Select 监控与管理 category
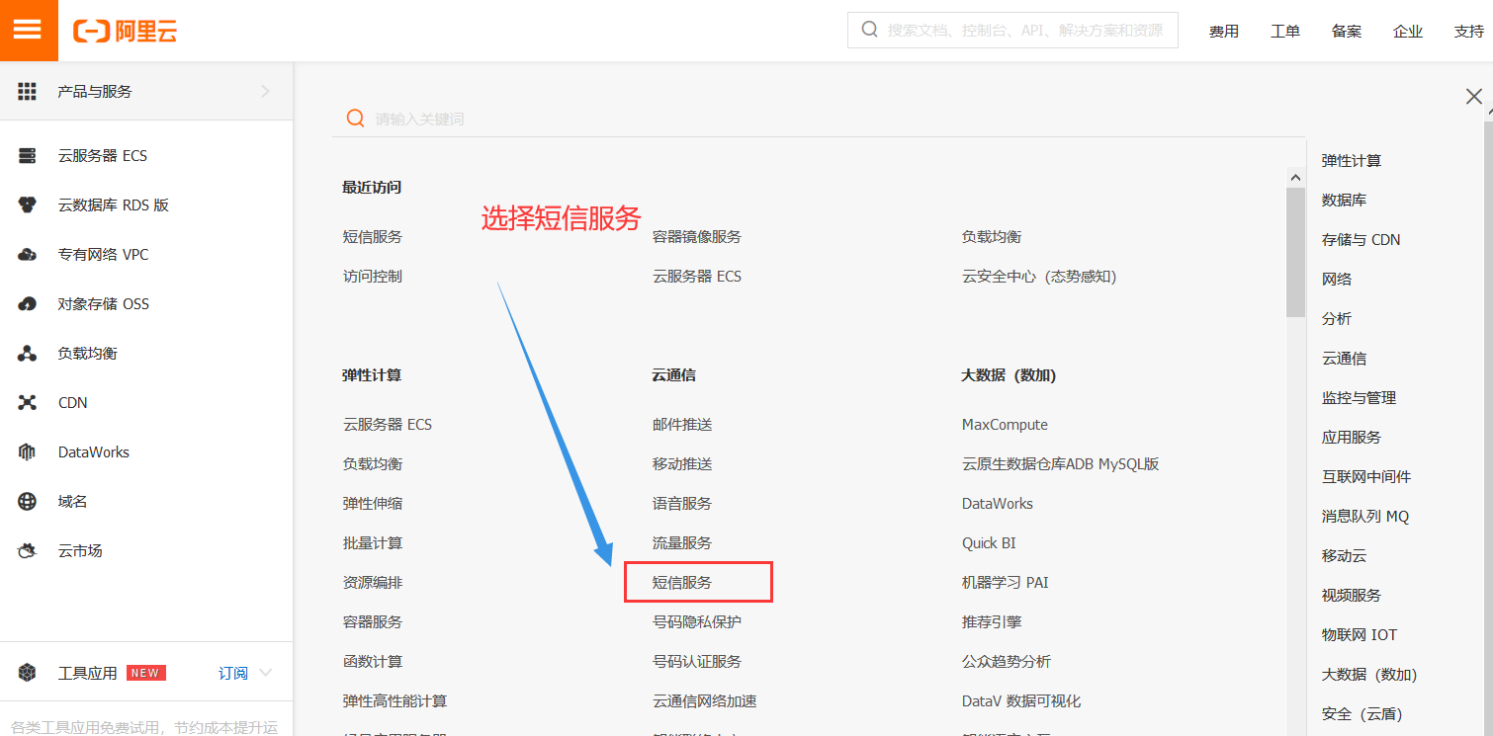Viewport: 1493px width, 736px height. [1360, 397]
